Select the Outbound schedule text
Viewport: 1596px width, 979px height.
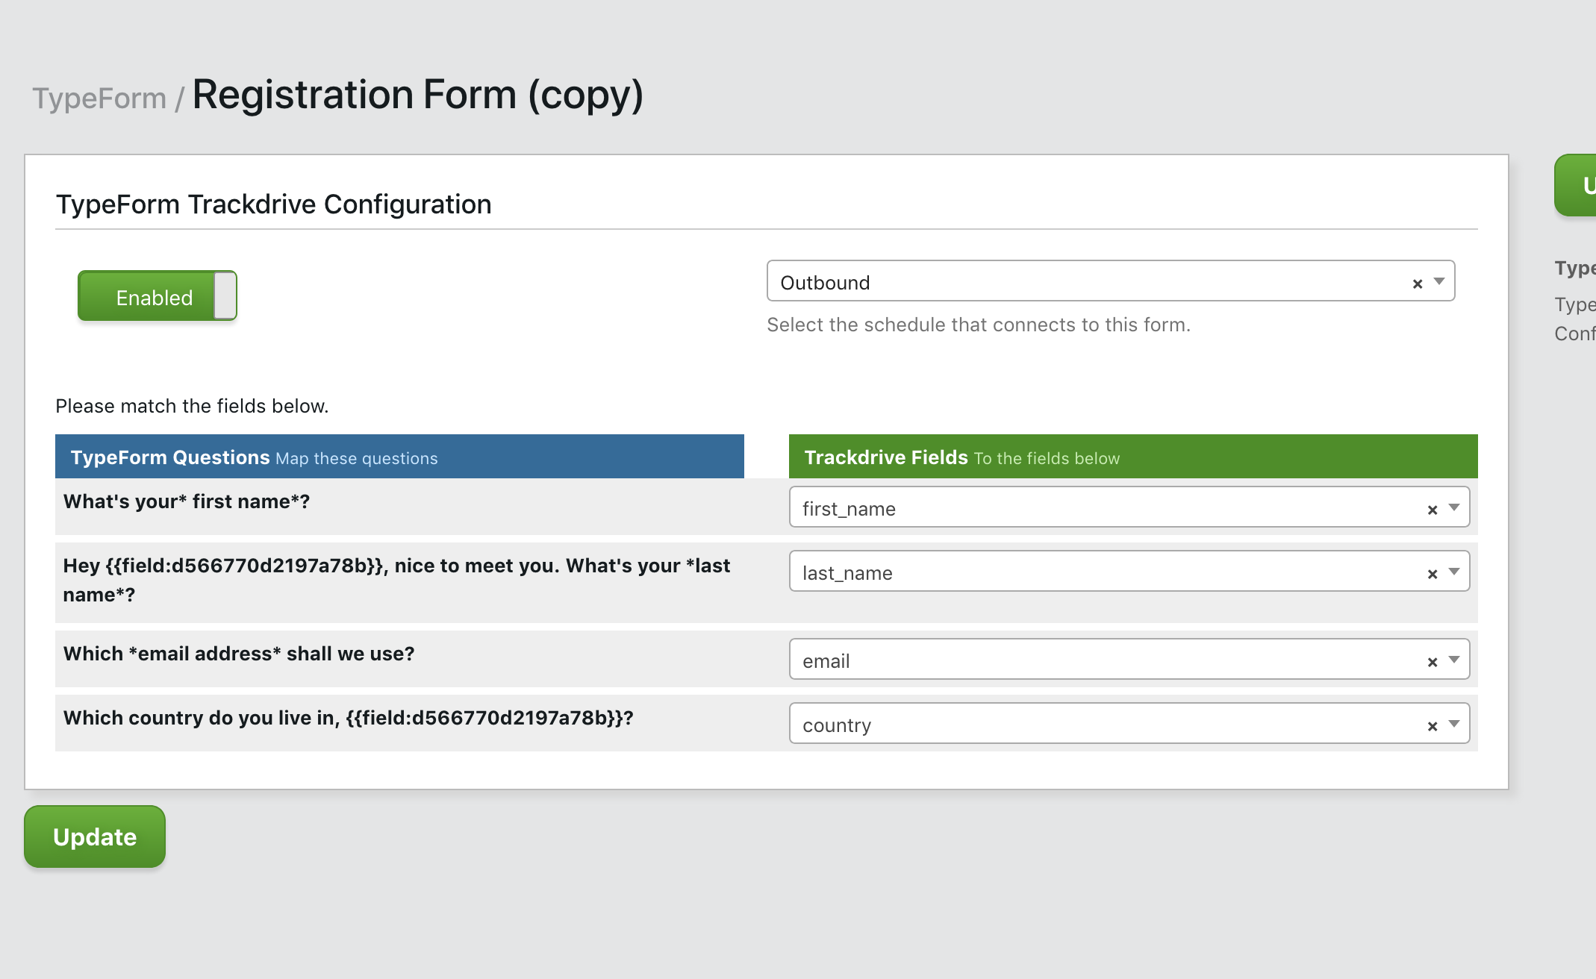(x=825, y=283)
